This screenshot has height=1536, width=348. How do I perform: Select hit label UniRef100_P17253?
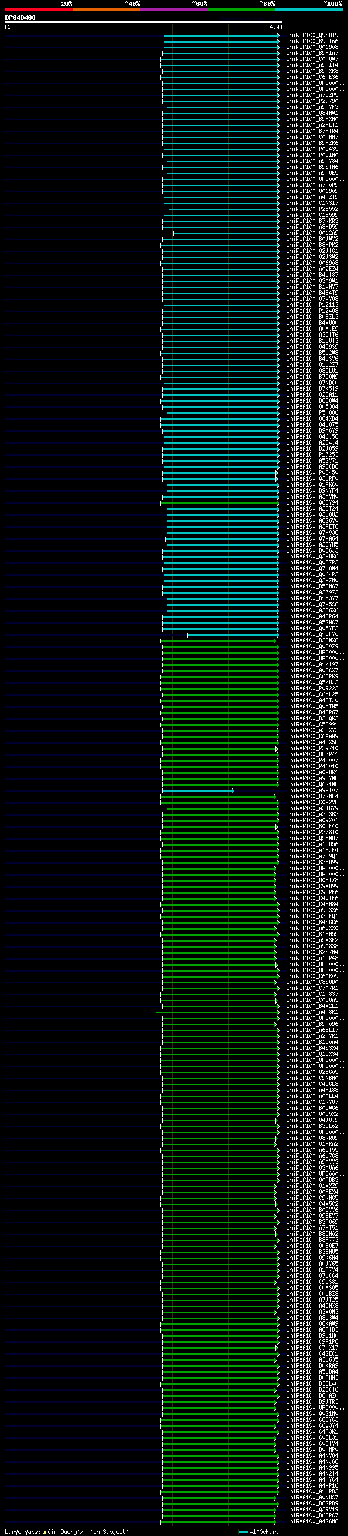click(x=312, y=455)
